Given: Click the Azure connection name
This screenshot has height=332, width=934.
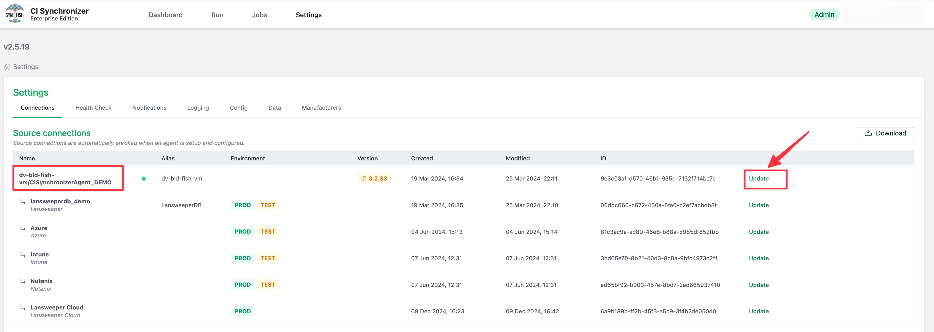Looking at the screenshot, I should [x=39, y=228].
